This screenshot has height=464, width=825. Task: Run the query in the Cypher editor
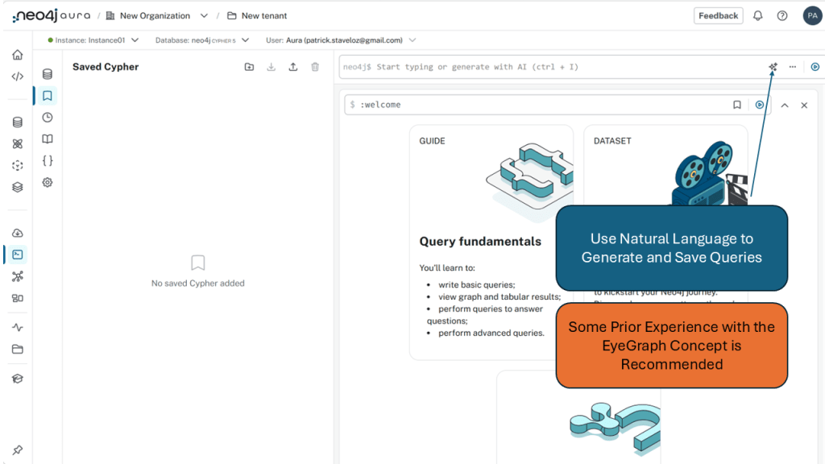point(815,67)
